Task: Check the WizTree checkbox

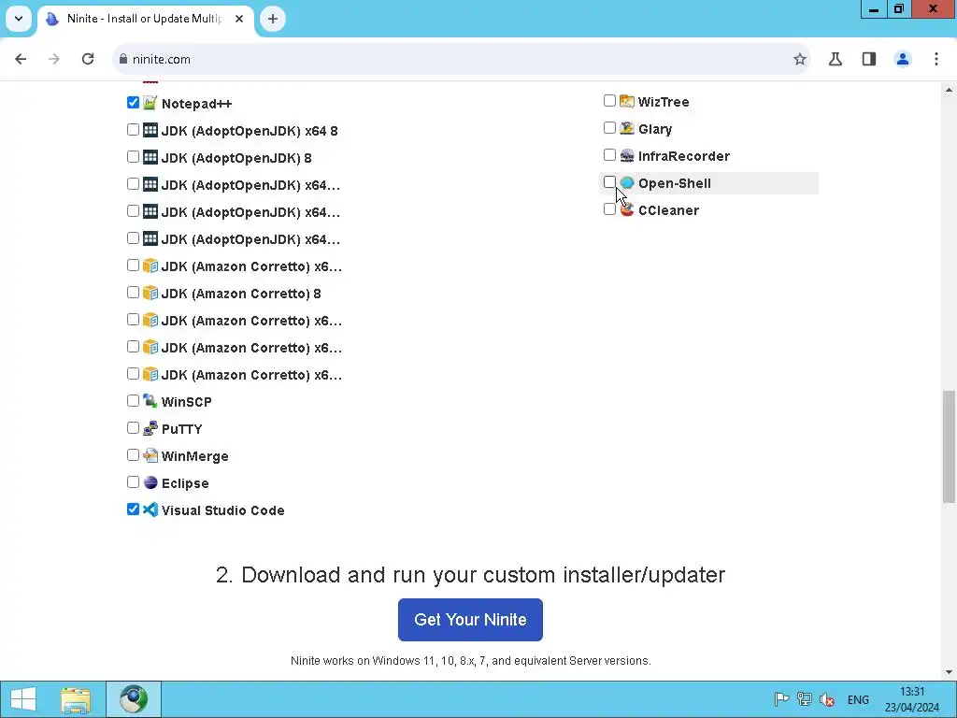Action: click(x=609, y=100)
